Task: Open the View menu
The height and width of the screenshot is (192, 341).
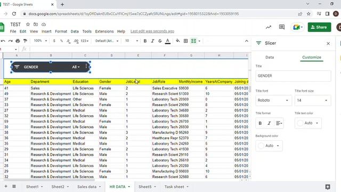Action: point(34,31)
